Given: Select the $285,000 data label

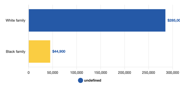Looking at the screenshot, I should click(x=174, y=20).
